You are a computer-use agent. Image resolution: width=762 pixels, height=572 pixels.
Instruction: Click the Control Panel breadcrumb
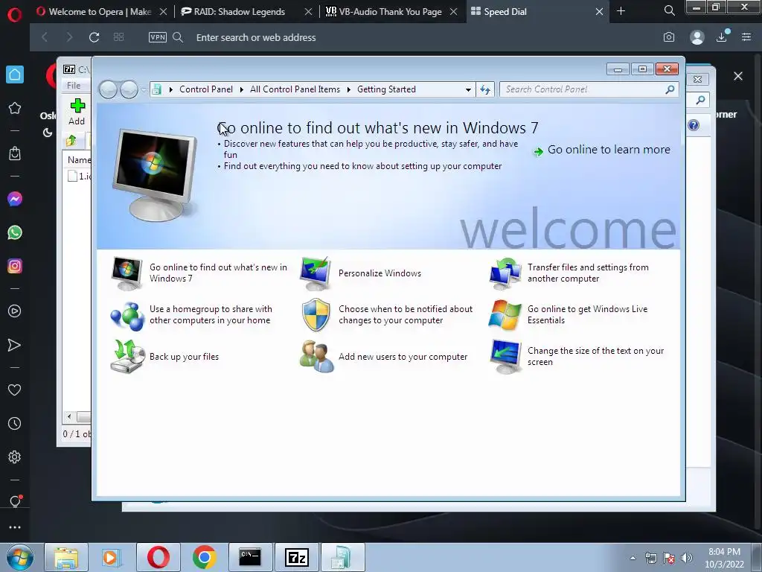point(206,89)
